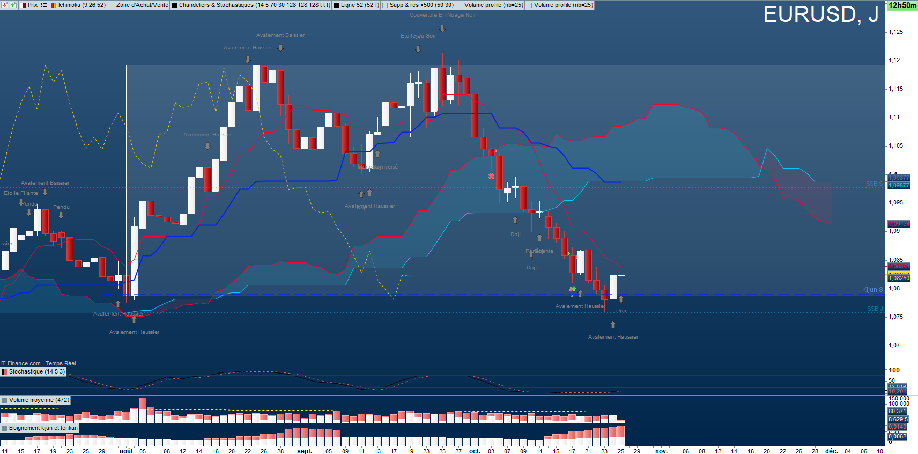Click the oct. date label on the time axis
Screen dimensions: 918x454
(475, 451)
